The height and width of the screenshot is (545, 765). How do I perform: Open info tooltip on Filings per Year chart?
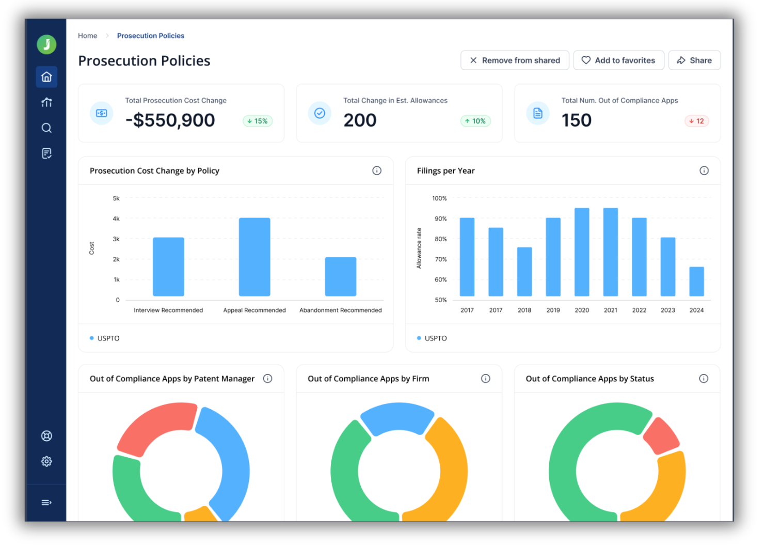704,170
